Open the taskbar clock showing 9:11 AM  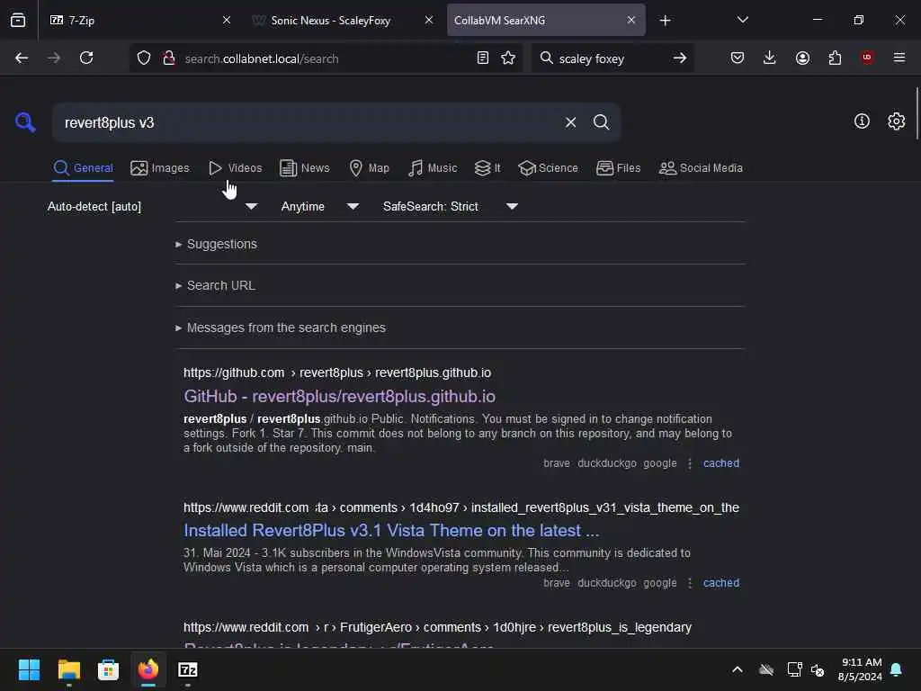coord(861,669)
